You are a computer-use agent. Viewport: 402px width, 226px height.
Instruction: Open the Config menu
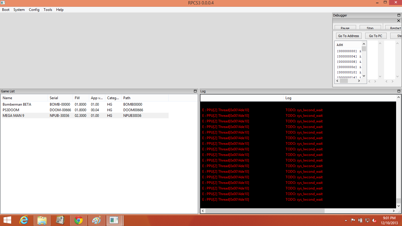click(34, 10)
